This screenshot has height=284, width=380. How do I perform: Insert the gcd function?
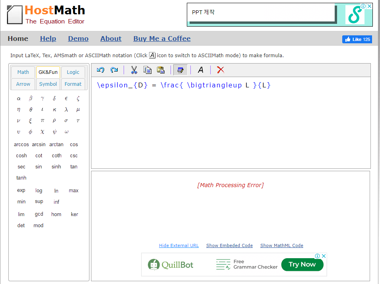[39, 214]
